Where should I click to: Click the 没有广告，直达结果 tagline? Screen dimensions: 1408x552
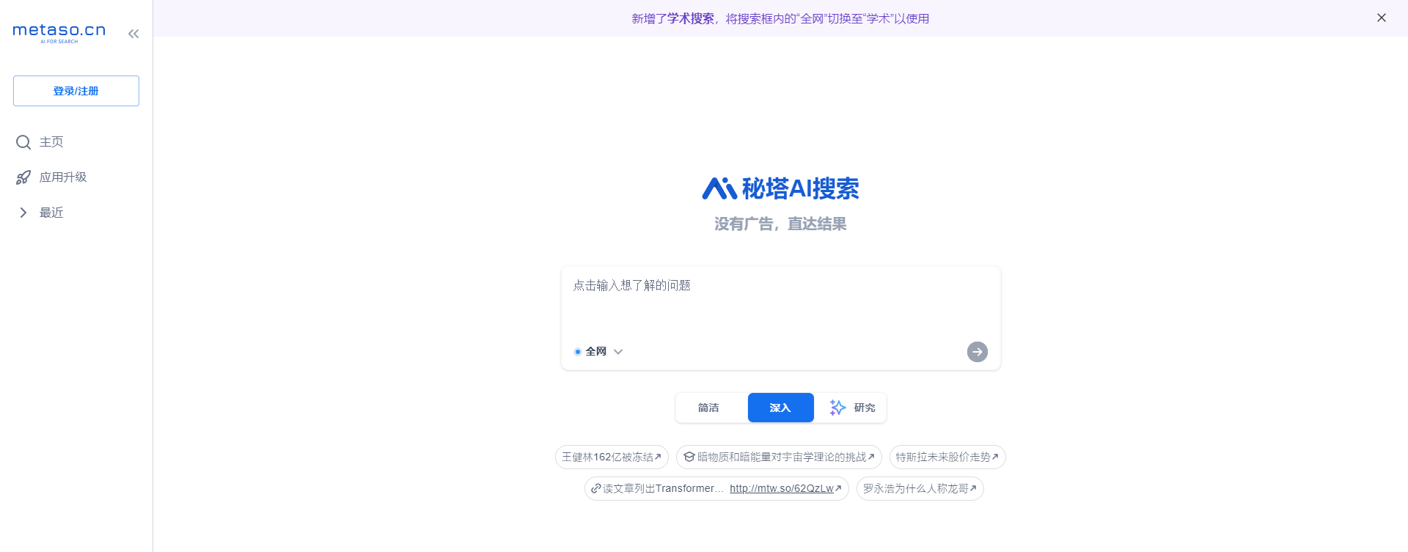click(780, 224)
